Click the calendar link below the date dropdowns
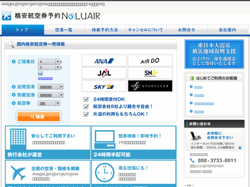 pyautogui.click(x=45, y=79)
